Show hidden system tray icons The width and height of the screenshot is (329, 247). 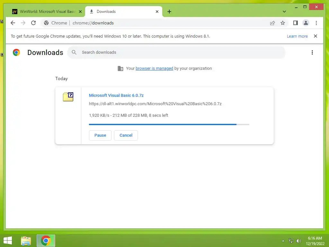point(283,241)
